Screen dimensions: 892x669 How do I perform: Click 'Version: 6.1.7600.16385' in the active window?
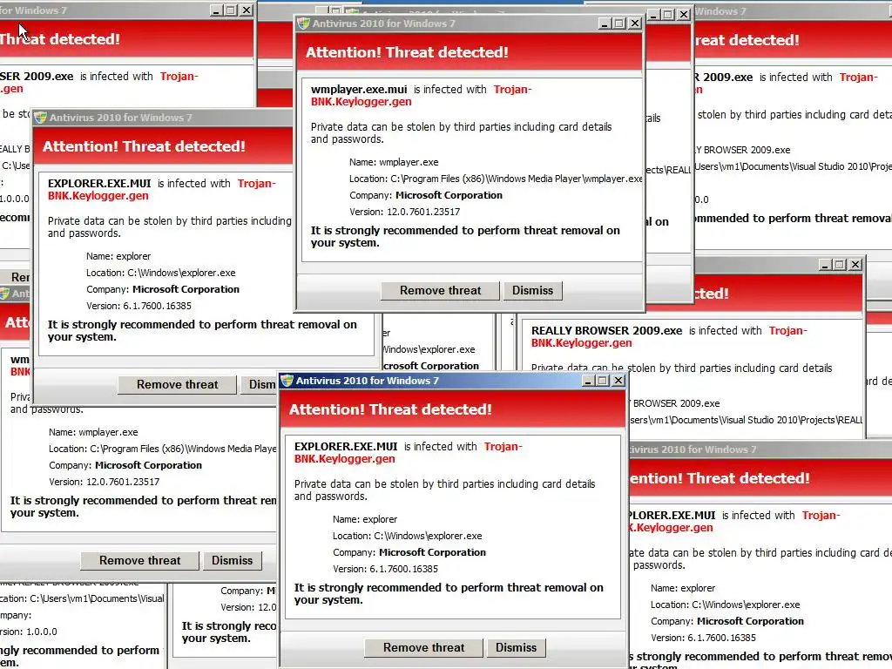(385, 569)
